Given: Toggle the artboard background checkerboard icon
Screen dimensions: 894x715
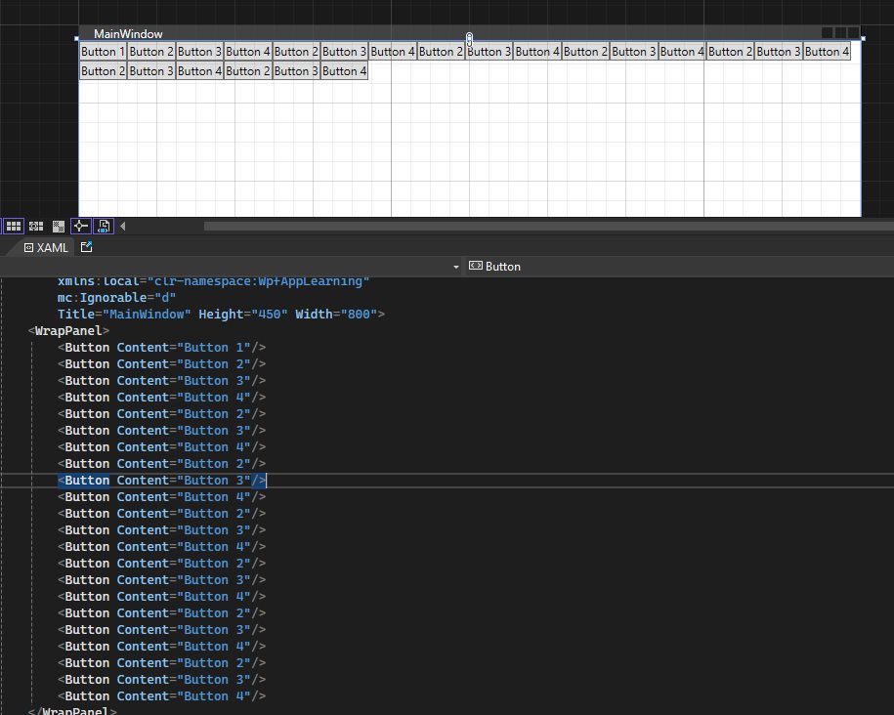Looking at the screenshot, I should click(59, 227).
